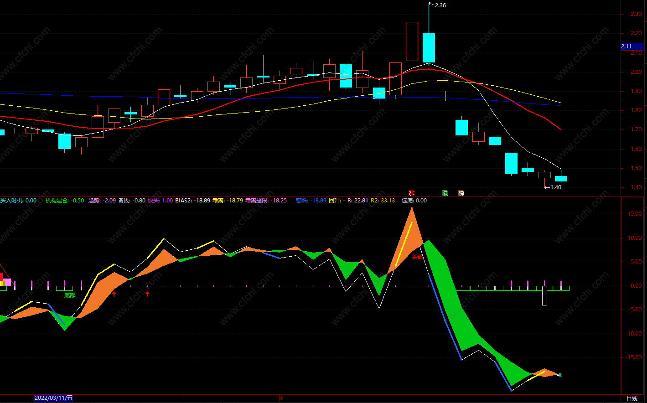Click the 乖离超限: -18.25 indicator value
The width and height of the screenshot is (647, 403).
coord(266,201)
